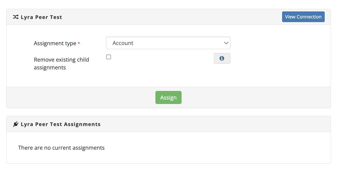Viewport: 338px width, 171px height.
Task: Click the 'Assignment type' field label
Action: (x=55, y=43)
